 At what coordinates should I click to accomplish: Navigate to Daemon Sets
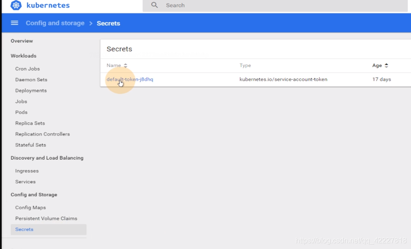pos(31,79)
